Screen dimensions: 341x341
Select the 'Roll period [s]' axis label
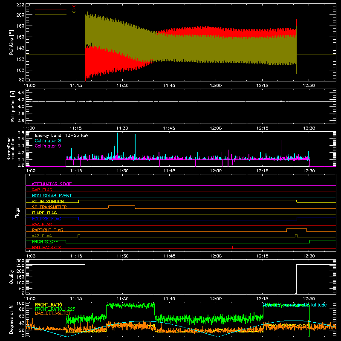pos(13,106)
